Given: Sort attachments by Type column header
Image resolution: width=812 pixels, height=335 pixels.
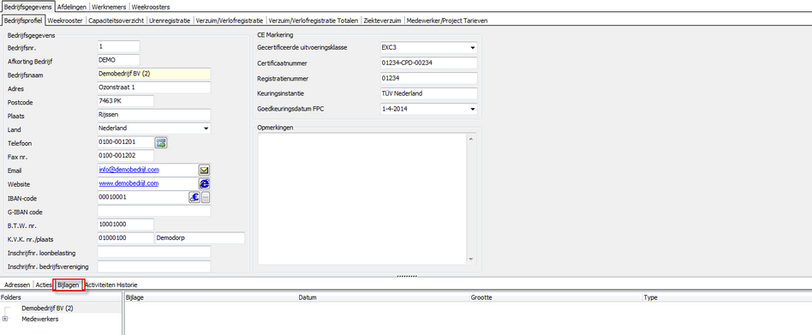Looking at the screenshot, I should click(727, 297).
